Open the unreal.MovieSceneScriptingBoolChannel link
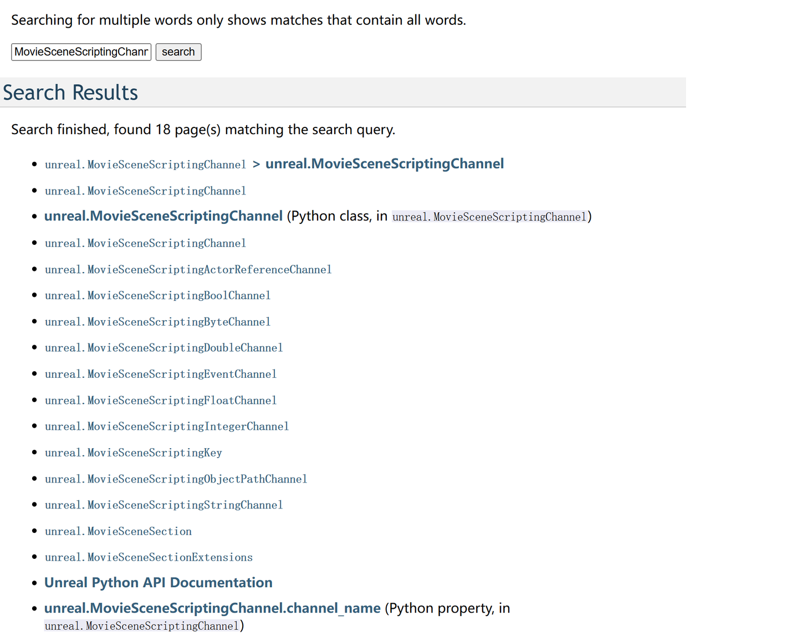The image size is (798, 642). 157,296
